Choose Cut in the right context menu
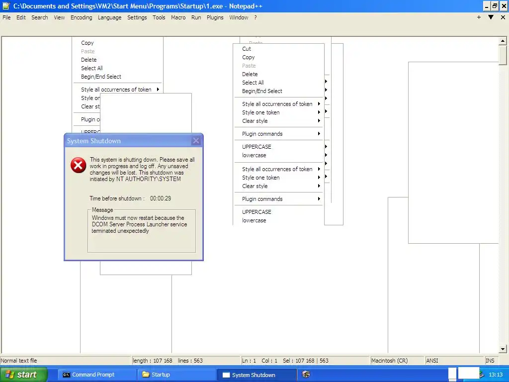This screenshot has width=509, height=382. pyautogui.click(x=247, y=49)
